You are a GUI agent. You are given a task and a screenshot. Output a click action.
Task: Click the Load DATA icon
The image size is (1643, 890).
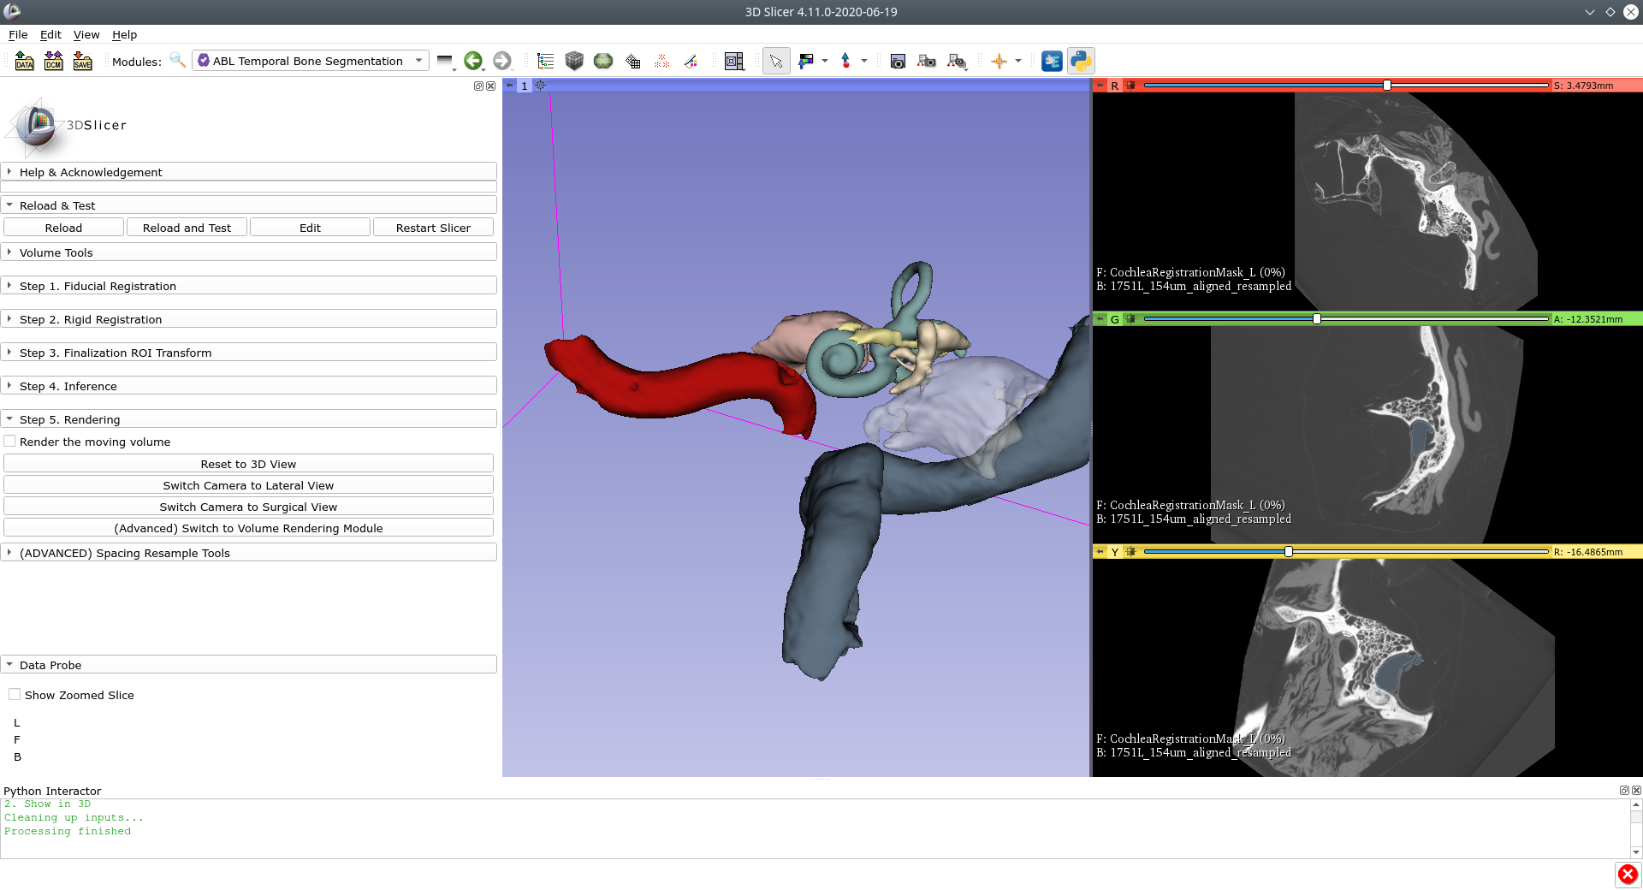(24, 61)
